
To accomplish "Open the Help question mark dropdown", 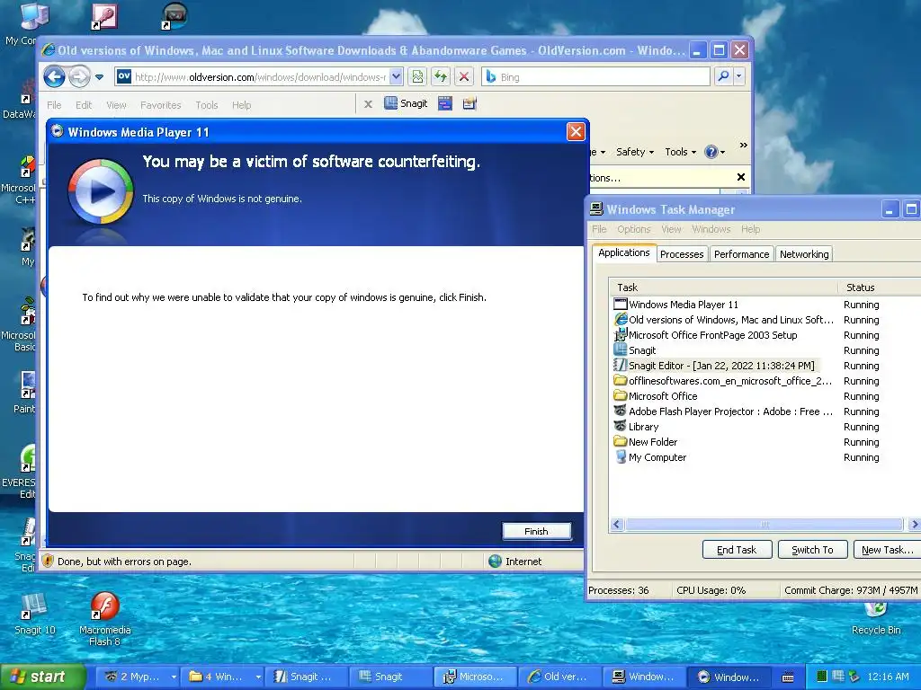I will (x=715, y=151).
